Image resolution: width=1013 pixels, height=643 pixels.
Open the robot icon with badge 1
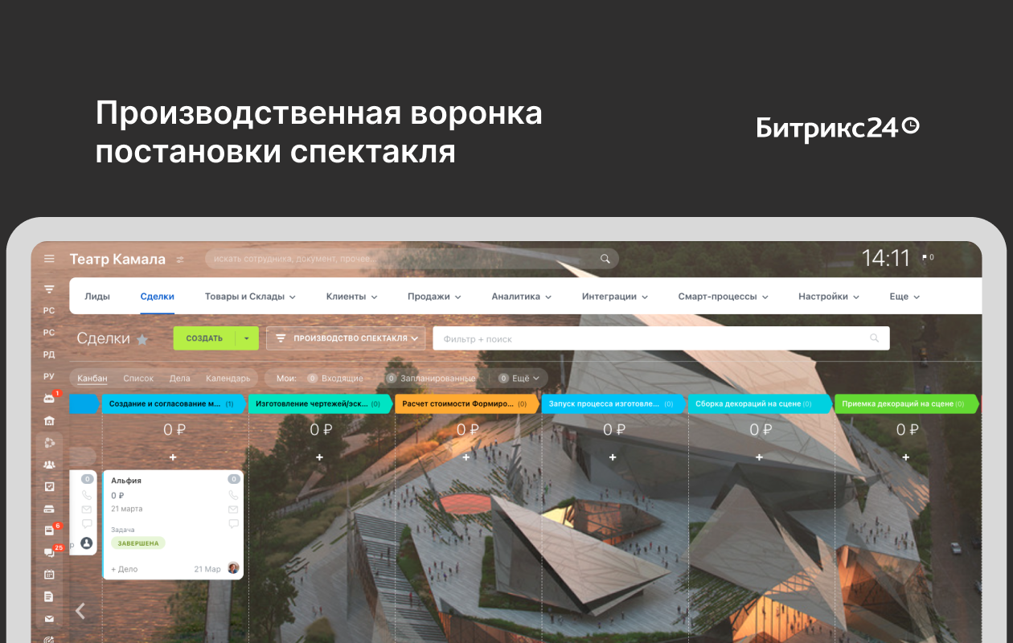[x=49, y=399]
